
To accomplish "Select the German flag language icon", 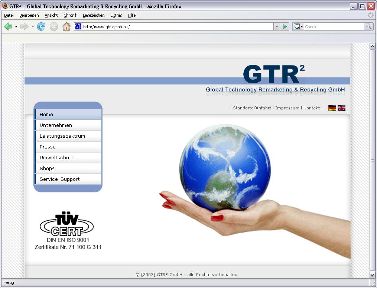I will click(332, 108).
